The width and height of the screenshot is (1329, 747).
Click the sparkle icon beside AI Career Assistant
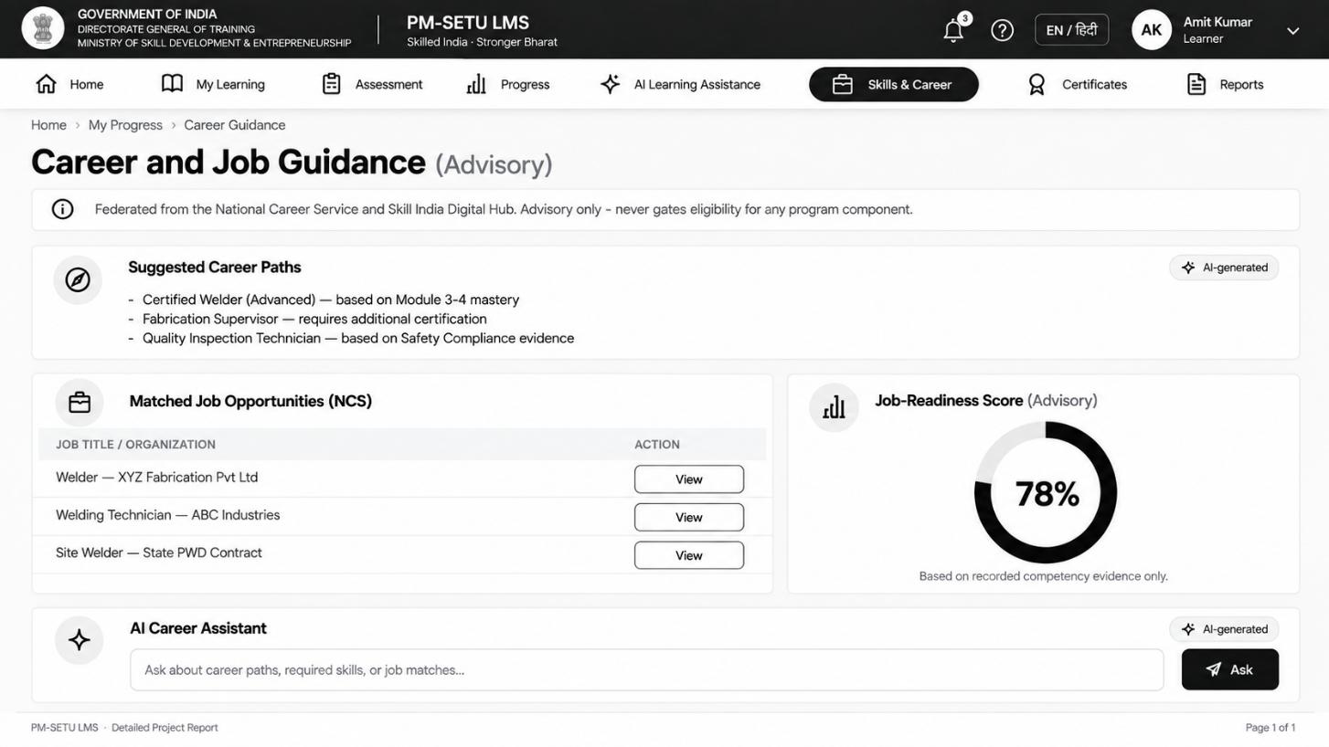(x=80, y=640)
